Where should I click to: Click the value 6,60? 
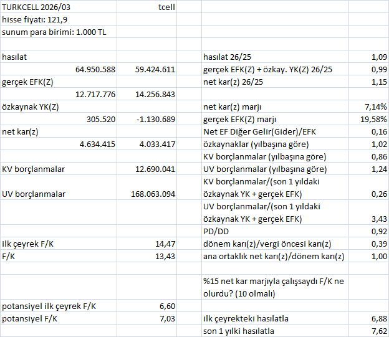coord(146,306)
